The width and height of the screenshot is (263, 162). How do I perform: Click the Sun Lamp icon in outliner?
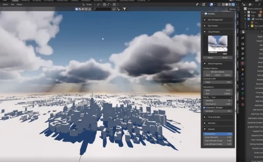[x=252, y=26]
